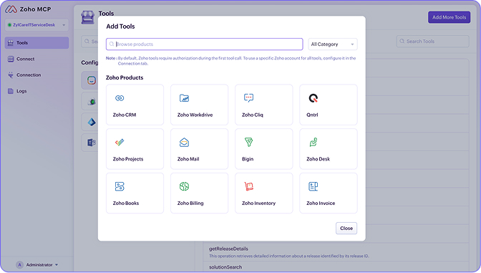Viewport: 481px width, 273px height.
Task: Click the Connection plug icon
Action: 11,75
